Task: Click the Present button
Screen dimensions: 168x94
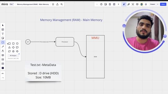Action: 153,4
